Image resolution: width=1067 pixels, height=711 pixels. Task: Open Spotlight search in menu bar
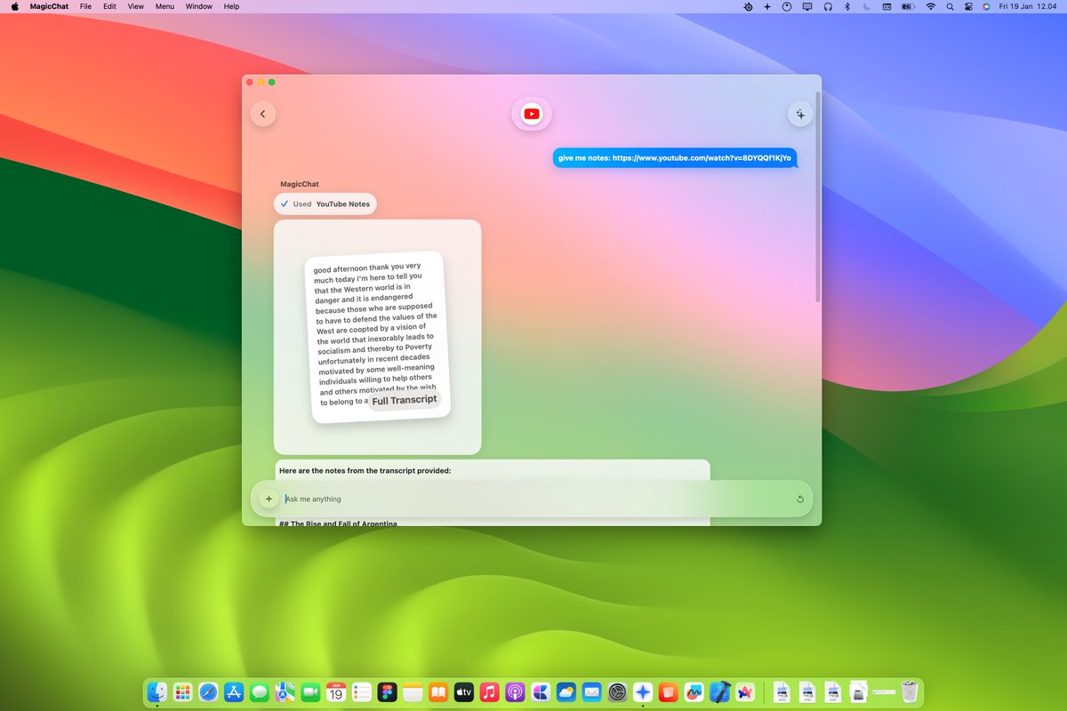point(950,6)
